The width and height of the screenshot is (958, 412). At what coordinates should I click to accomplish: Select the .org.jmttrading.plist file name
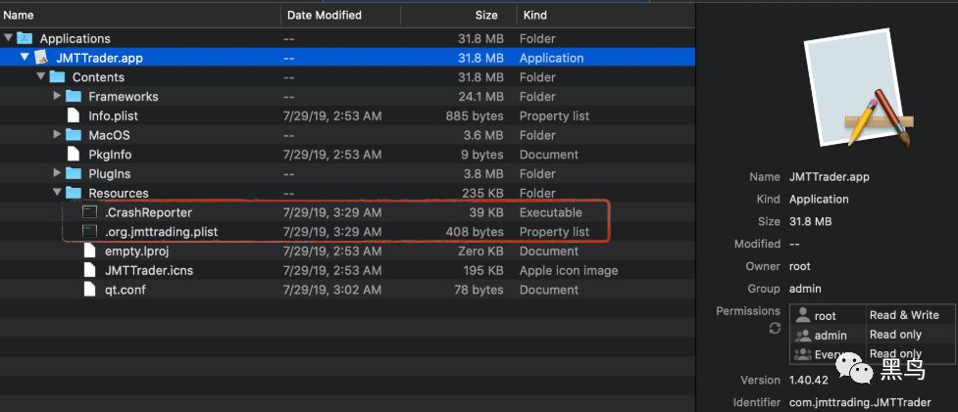[161, 232]
